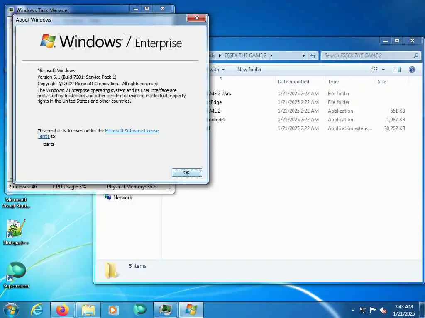Image resolution: width=425 pixels, height=318 pixels.
Task: Click the 651 KB size cell
Action: (x=398, y=111)
